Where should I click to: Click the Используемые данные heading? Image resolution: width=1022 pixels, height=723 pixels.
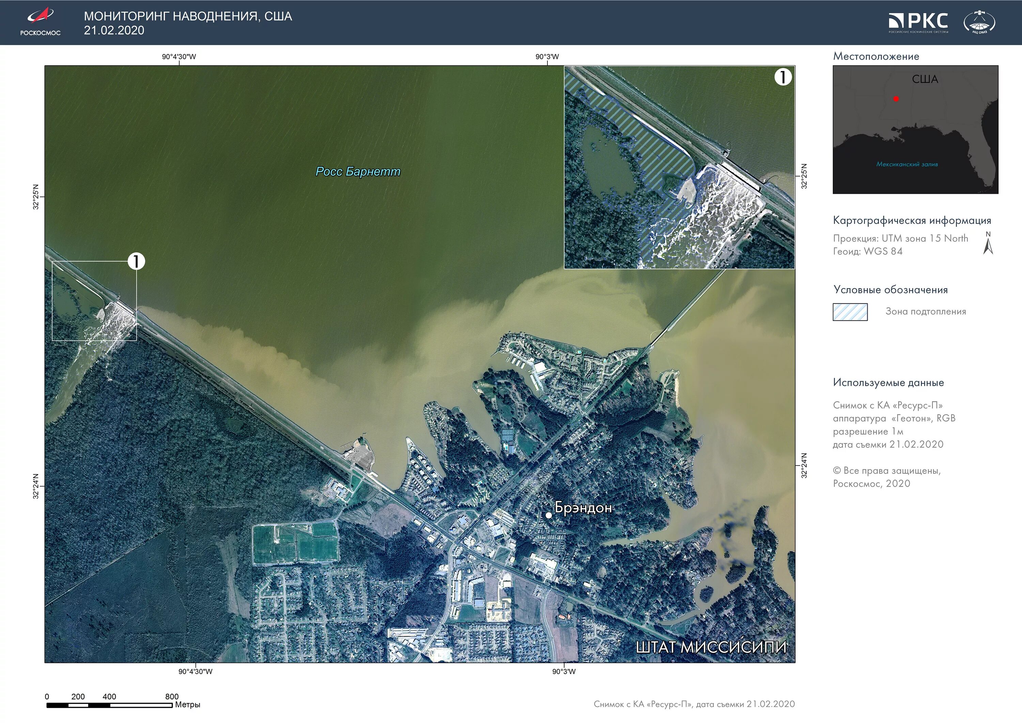(888, 382)
